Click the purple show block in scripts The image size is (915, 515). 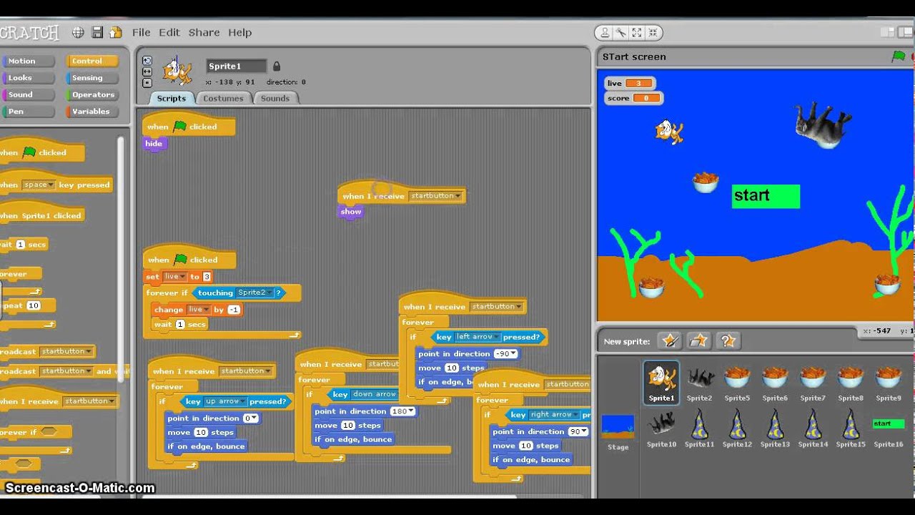pyautogui.click(x=351, y=212)
